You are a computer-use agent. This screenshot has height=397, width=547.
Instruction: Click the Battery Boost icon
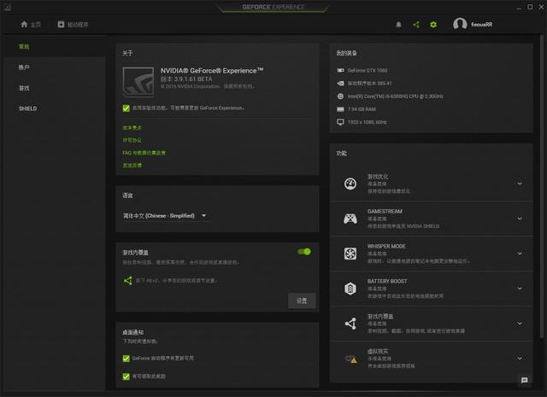[350, 289]
